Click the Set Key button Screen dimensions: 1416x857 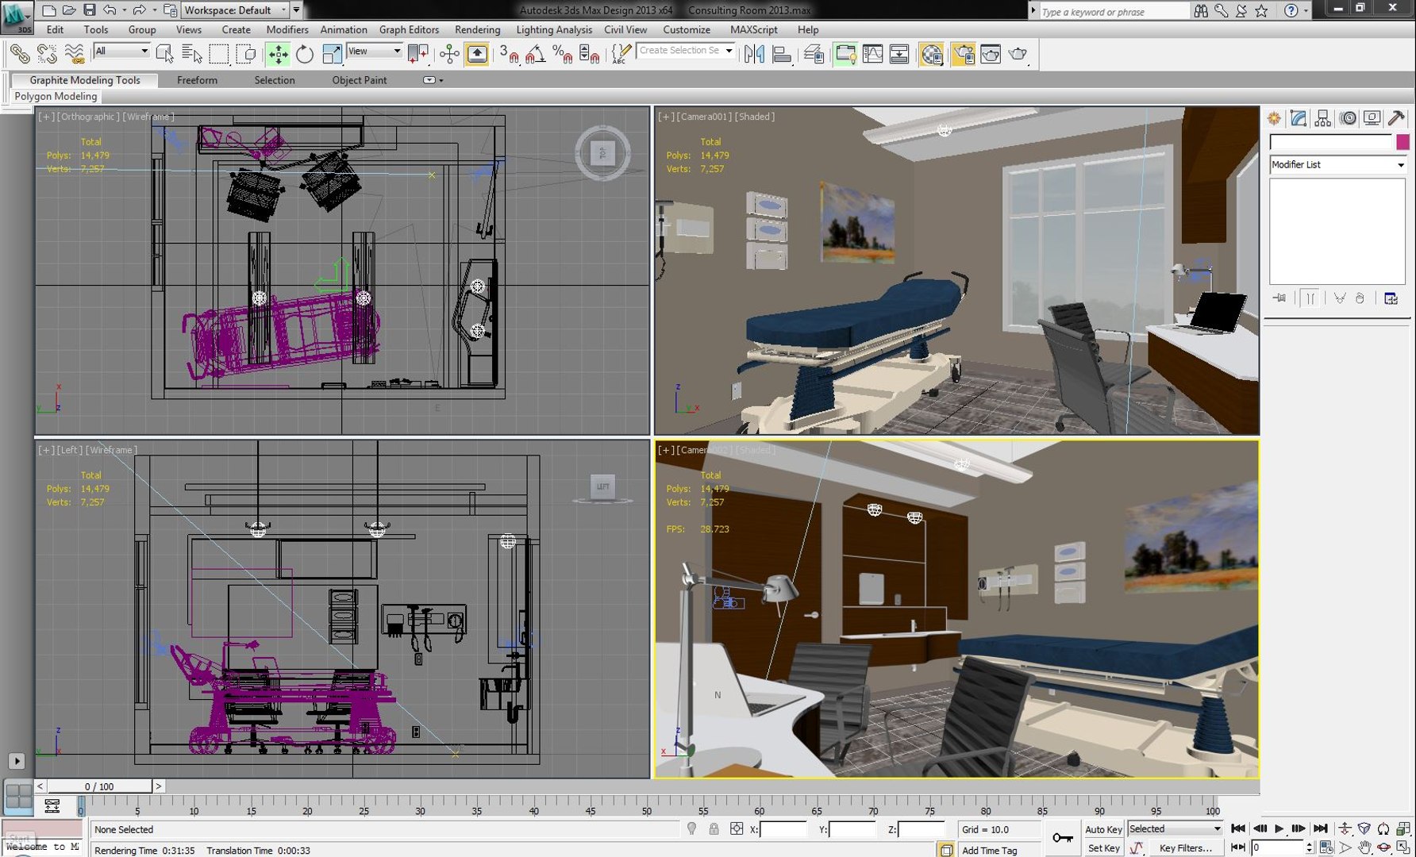pyautogui.click(x=1103, y=847)
